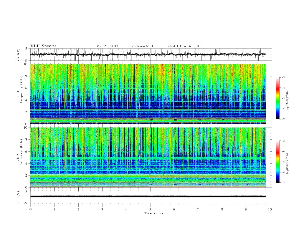Click time axis tick label "8"
The height and width of the screenshot is (235, 304).
222,209
